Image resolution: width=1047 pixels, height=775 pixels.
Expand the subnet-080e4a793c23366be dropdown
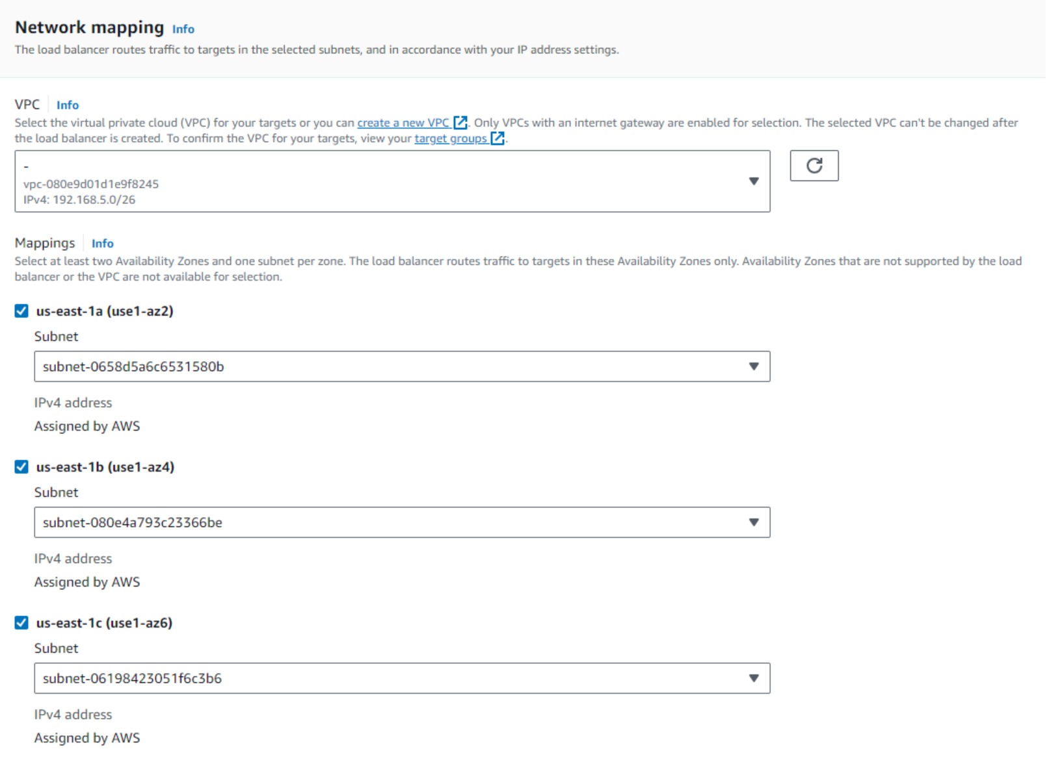tap(391, 522)
